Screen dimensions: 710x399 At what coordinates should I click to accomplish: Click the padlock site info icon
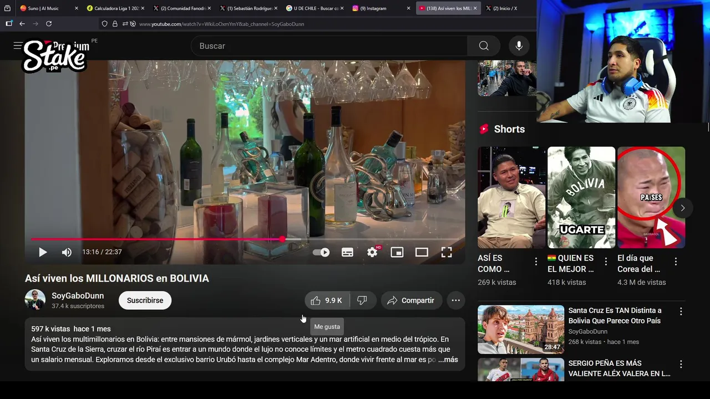tap(115, 24)
